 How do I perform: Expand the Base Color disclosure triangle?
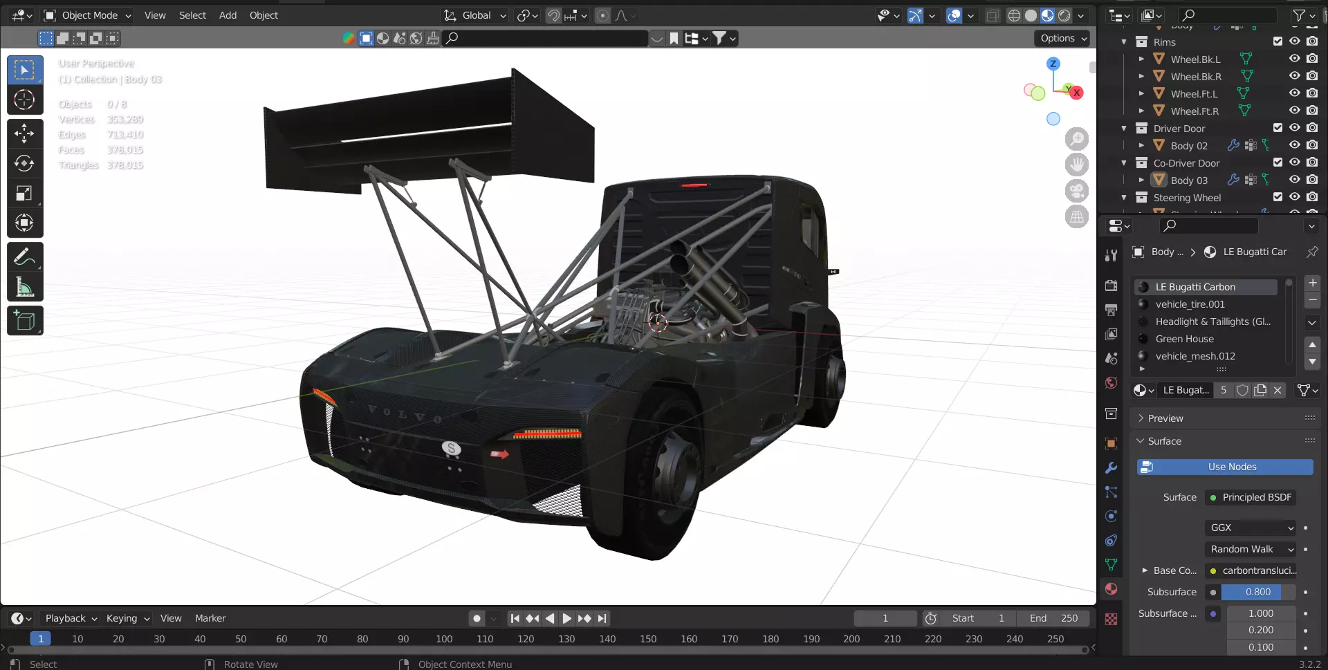pyautogui.click(x=1144, y=570)
